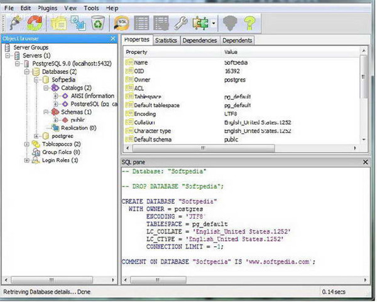This screenshot has height=302, width=377.
Task: Collapse the Catalogs tree node
Action: click(x=46, y=88)
